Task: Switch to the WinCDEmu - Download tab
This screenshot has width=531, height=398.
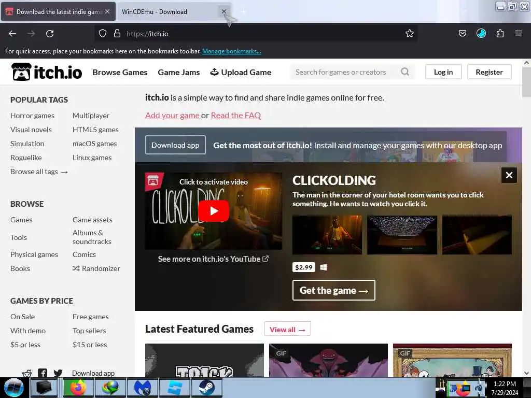Action: [x=170, y=11]
